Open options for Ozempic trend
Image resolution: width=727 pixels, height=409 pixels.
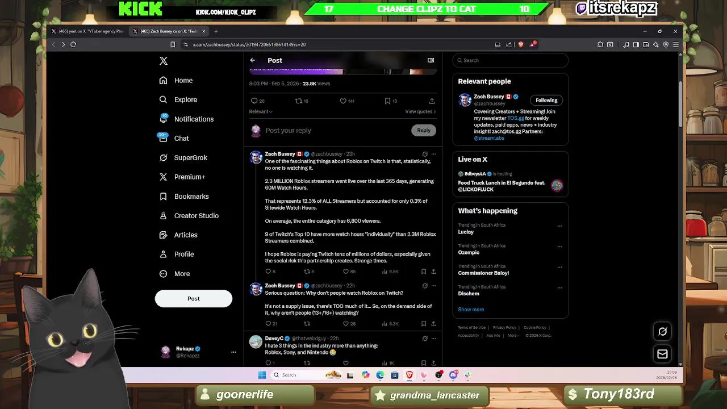pyautogui.click(x=559, y=247)
